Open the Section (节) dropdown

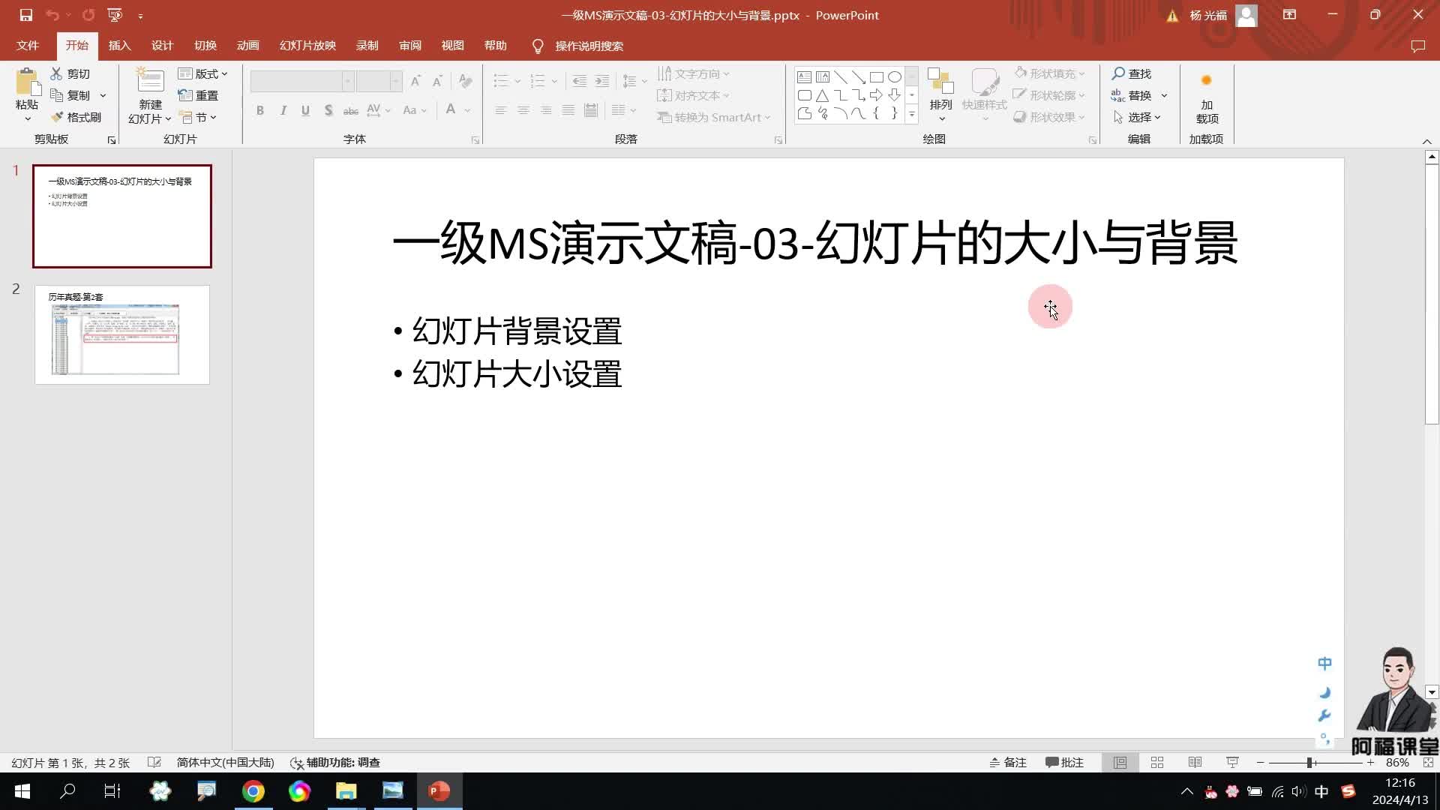(x=198, y=117)
